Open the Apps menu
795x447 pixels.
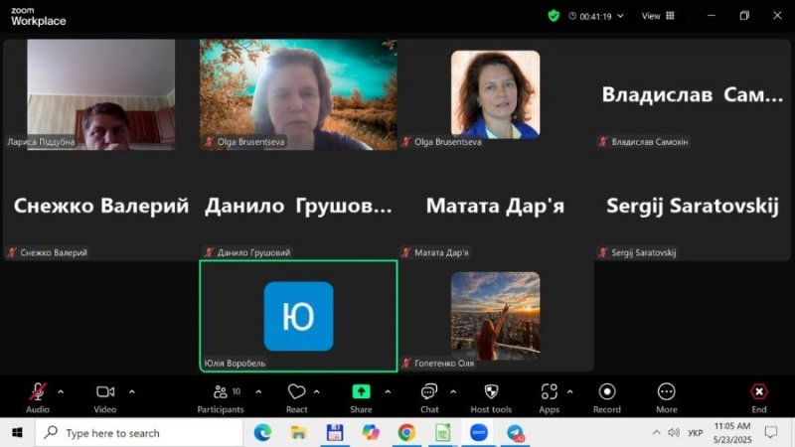550,392
